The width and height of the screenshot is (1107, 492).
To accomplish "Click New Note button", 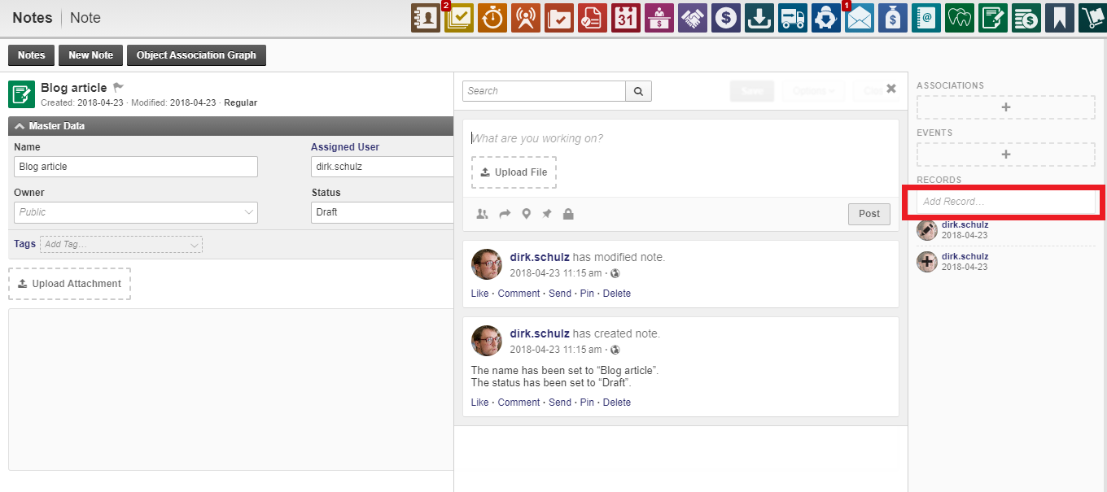I will click(90, 55).
